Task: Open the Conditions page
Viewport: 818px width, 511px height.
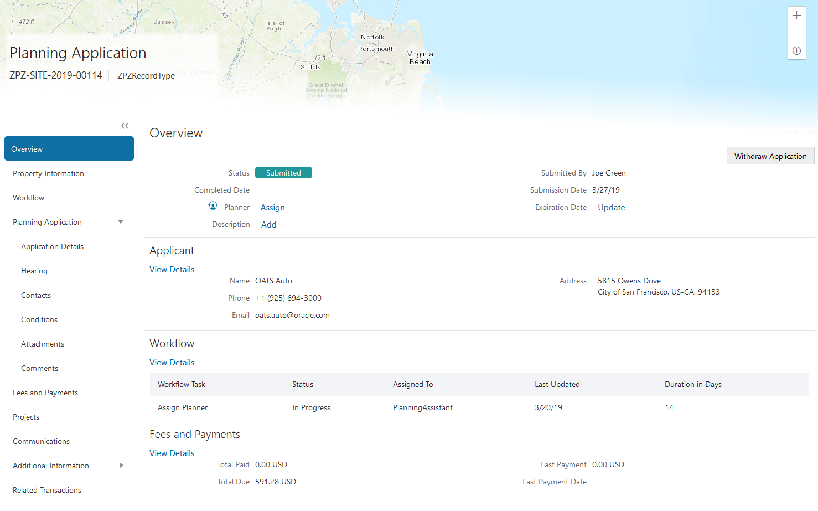Action: pos(39,319)
